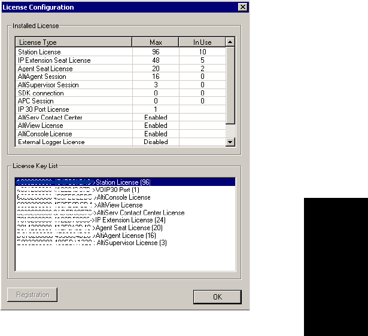Click the grayed-out Registration button

[x=32, y=295]
